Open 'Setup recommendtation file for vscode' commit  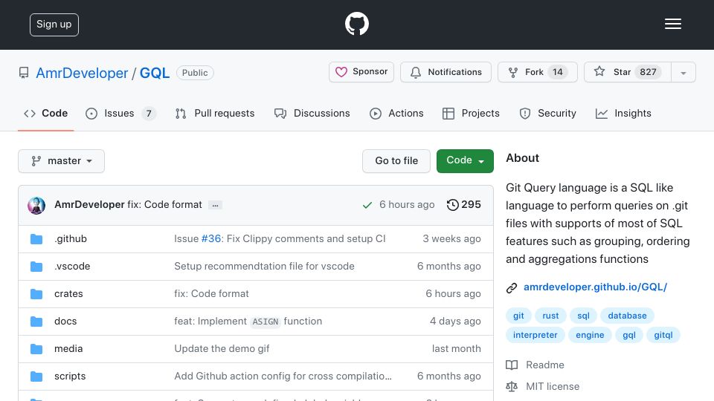coord(264,266)
